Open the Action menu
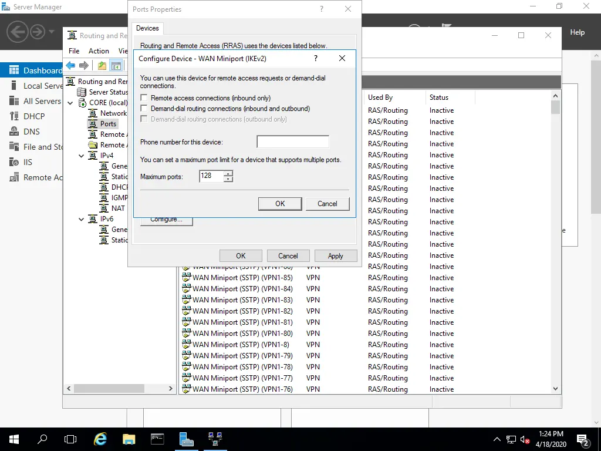 [99, 51]
